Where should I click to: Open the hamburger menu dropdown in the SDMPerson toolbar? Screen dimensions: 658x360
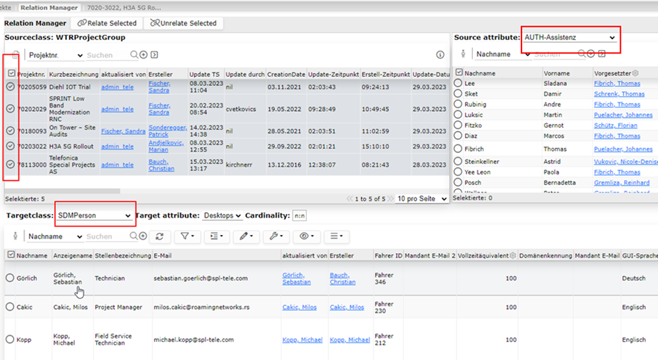(x=336, y=236)
